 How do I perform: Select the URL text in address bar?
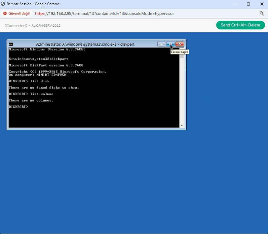(104, 14)
